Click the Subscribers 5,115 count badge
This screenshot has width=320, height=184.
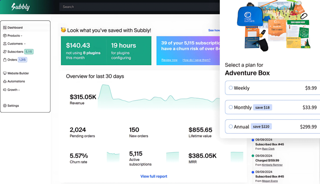[29, 52]
